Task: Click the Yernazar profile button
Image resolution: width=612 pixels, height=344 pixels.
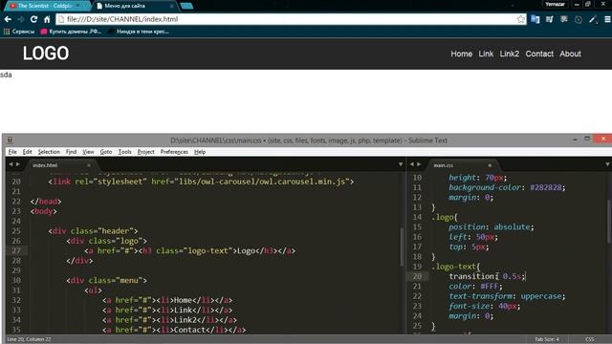Action: 555,4
